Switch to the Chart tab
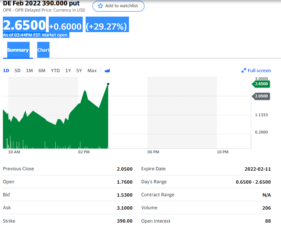Screen dimensions: 281x228 [x=43, y=50]
